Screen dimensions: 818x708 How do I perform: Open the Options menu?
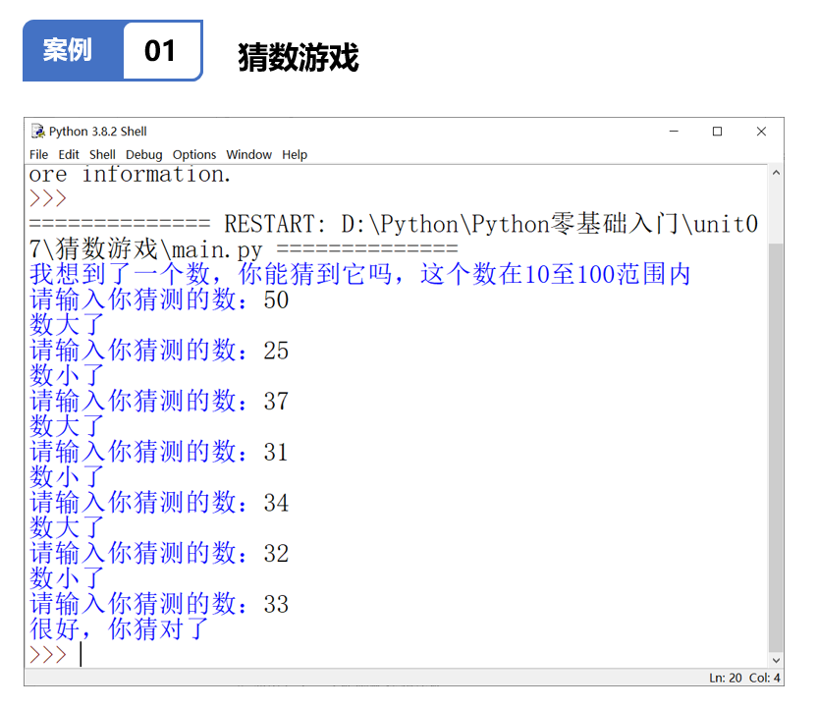click(x=194, y=154)
